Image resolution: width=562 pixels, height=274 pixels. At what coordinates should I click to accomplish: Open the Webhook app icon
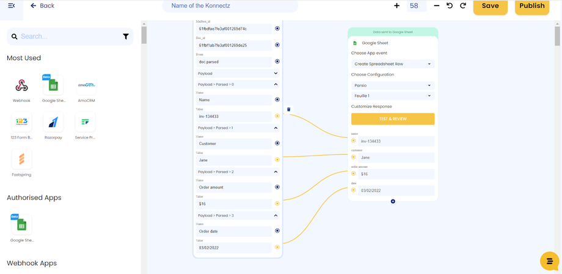click(x=21, y=85)
